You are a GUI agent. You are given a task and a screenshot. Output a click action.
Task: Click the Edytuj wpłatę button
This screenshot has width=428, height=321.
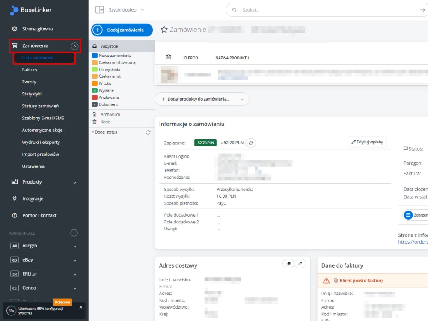pyautogui.click(x=367, y=142)
